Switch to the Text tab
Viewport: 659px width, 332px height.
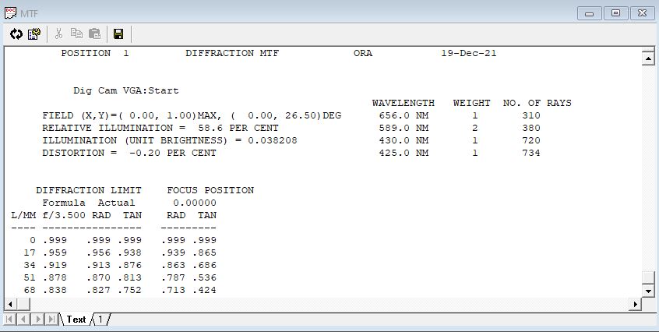[x=76, y=320]
